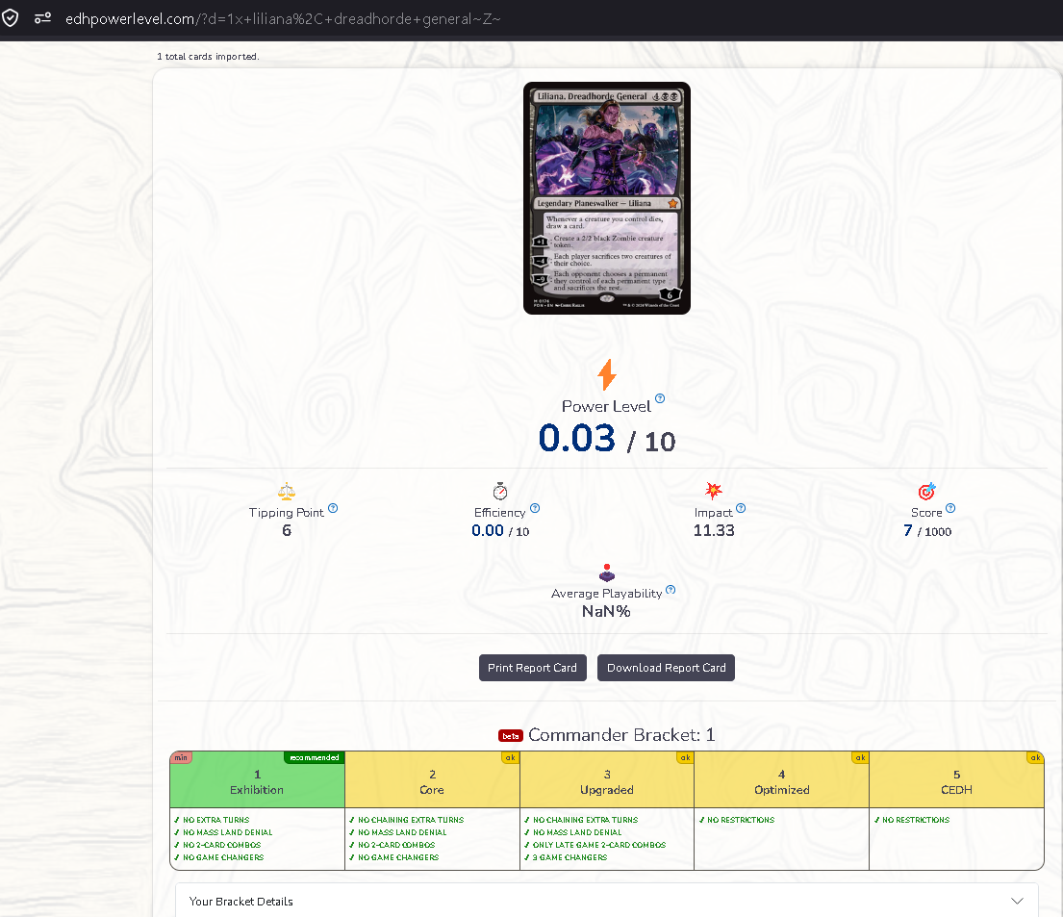Click the ok badge on CEDH bracket
Viewport: 1063px width, 917px height.
[1035, 757]
